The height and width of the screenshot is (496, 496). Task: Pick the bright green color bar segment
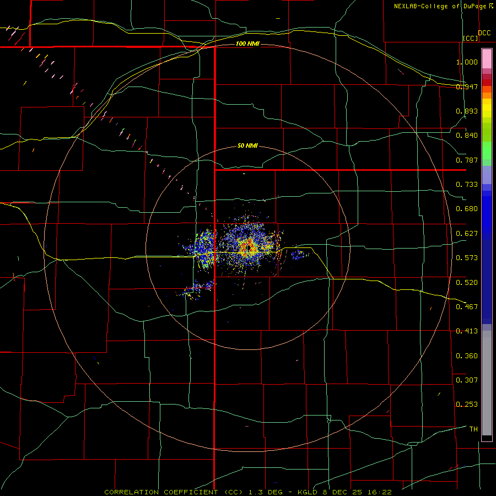[487, 150]
